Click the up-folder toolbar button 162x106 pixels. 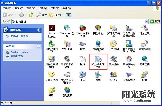pyautogui.click(x=31, y=15)
